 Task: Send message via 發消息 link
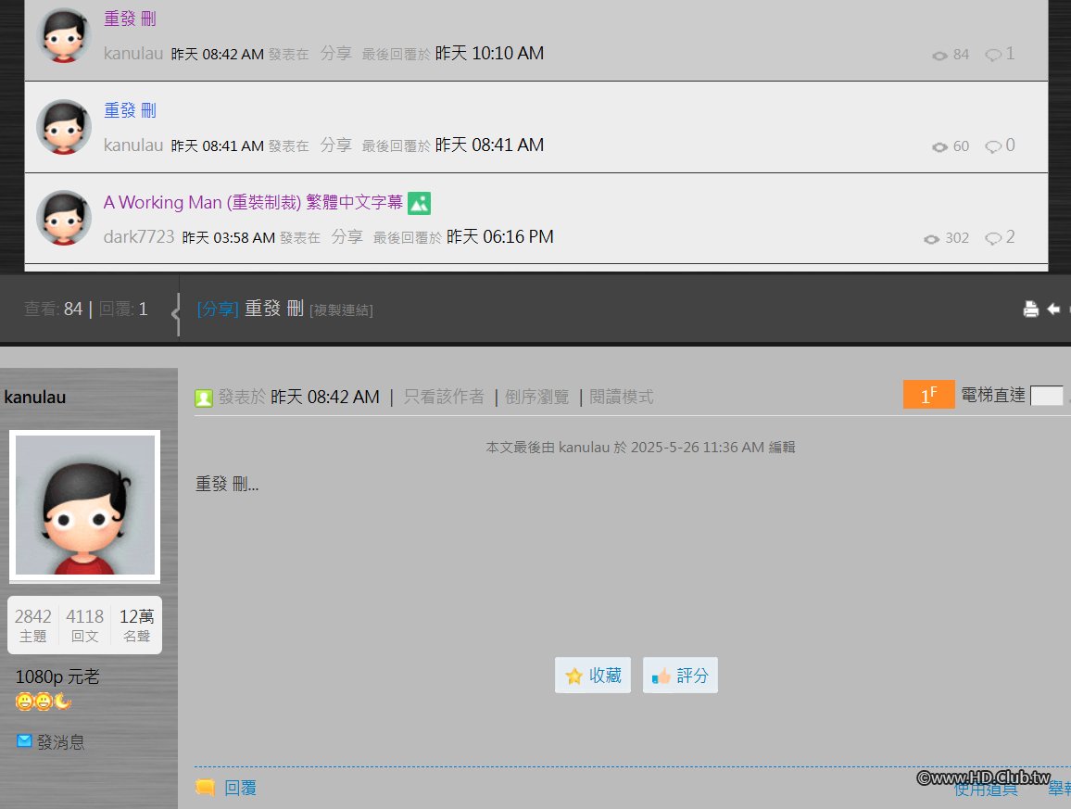tap(61, 742)
